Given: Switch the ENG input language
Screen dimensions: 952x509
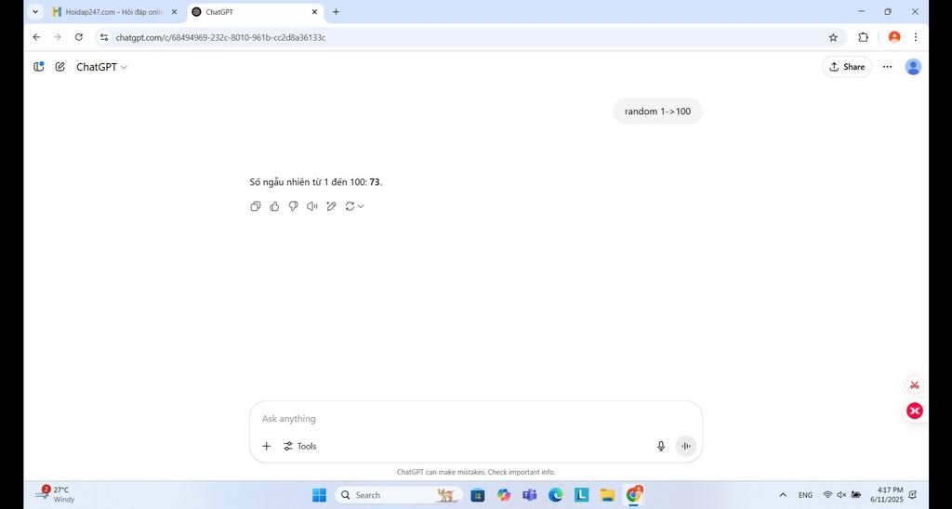Looking at the screenshot, I should [x=805, y=495].
